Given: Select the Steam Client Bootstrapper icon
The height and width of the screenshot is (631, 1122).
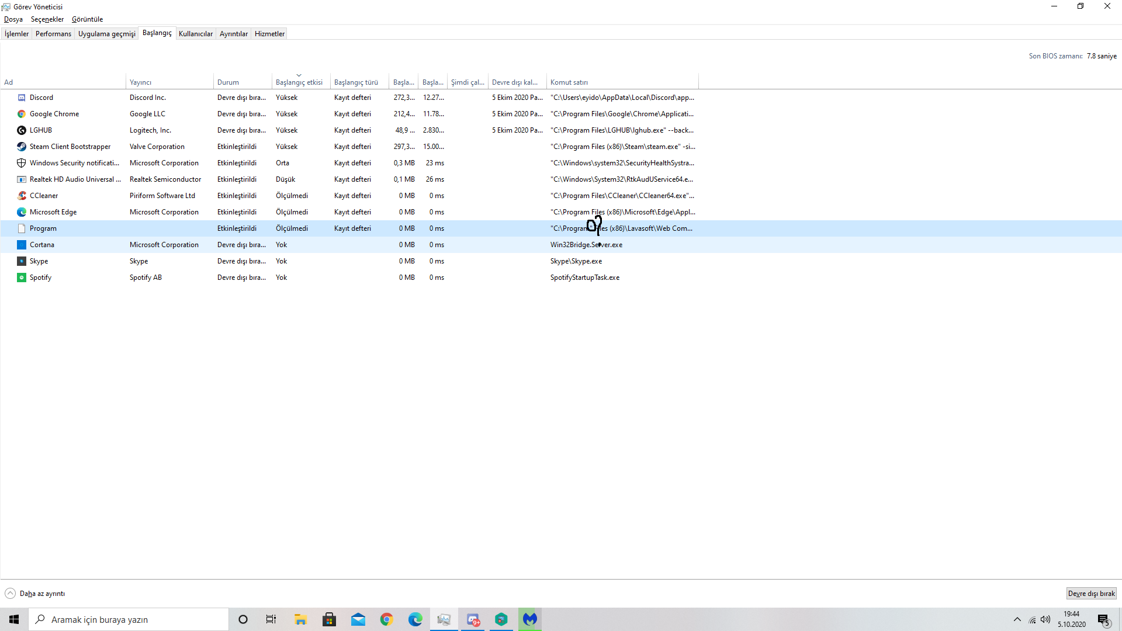Looking at the screenshot, I should [x=22, y=147].
